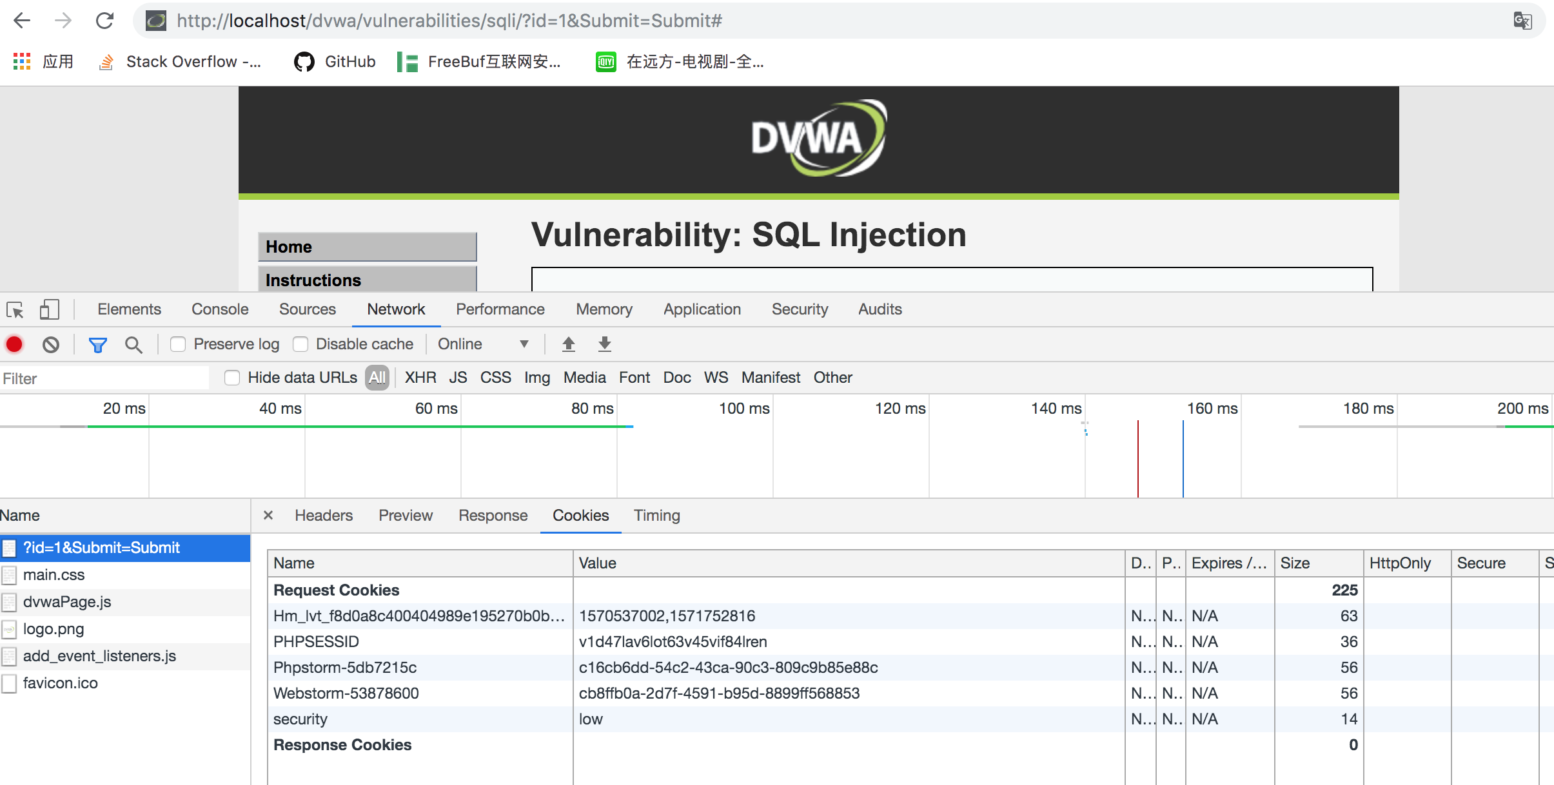Open network search magnifier icon
Screen dimensions: 1554x785
133,345
